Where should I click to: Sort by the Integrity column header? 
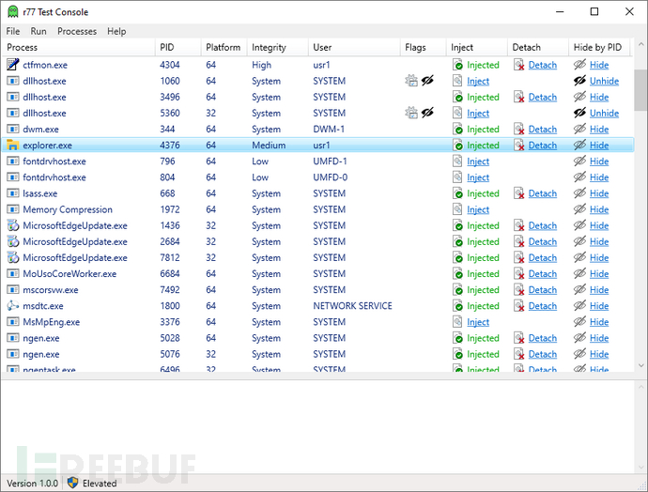pyautogui.click(x=277, y=48)
